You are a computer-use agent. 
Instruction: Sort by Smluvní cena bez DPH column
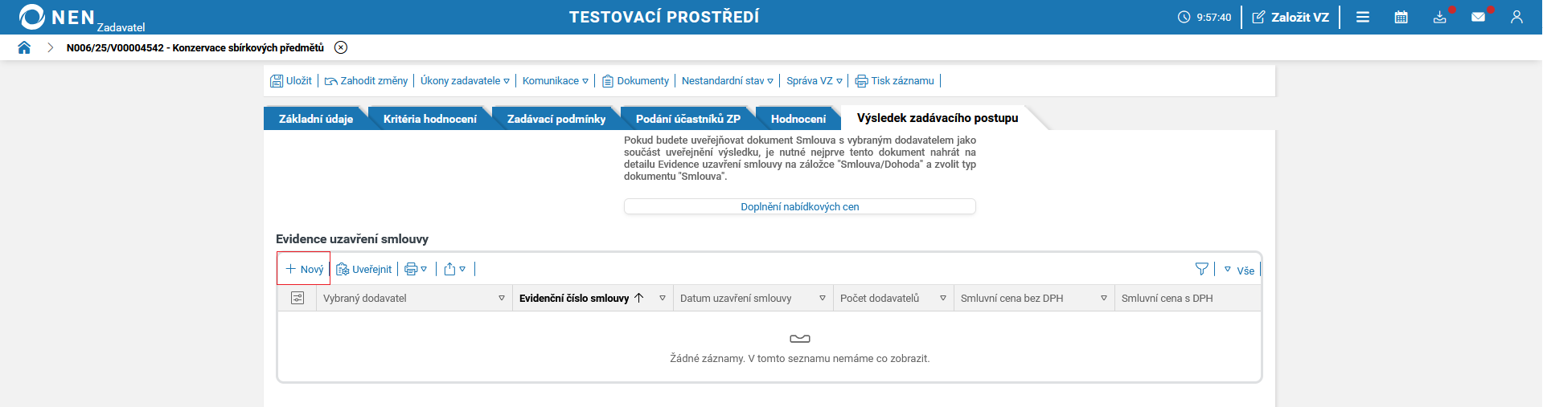click(1012, 298)
